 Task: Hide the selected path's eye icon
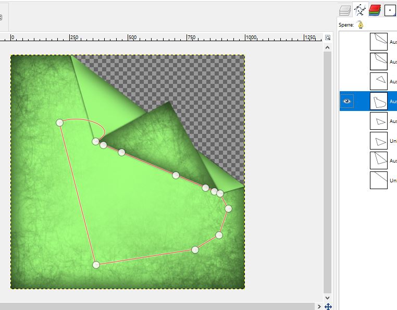(347, 101)
